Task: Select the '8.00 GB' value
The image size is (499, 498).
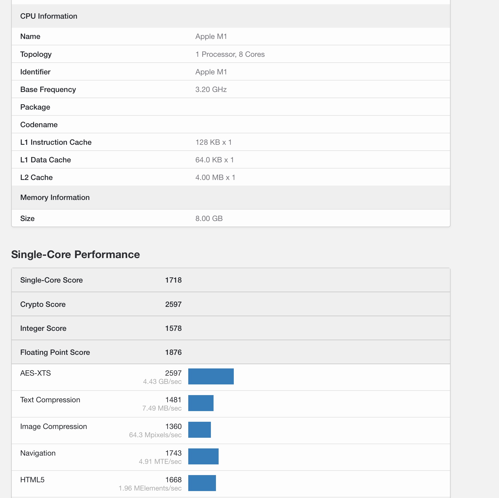Action: coord(209,218)
